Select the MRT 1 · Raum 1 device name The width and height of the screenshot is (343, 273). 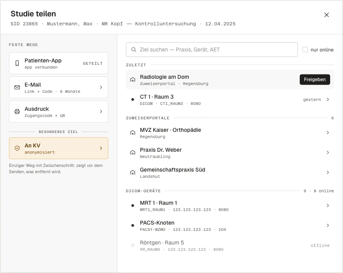(x=158, y=203)
